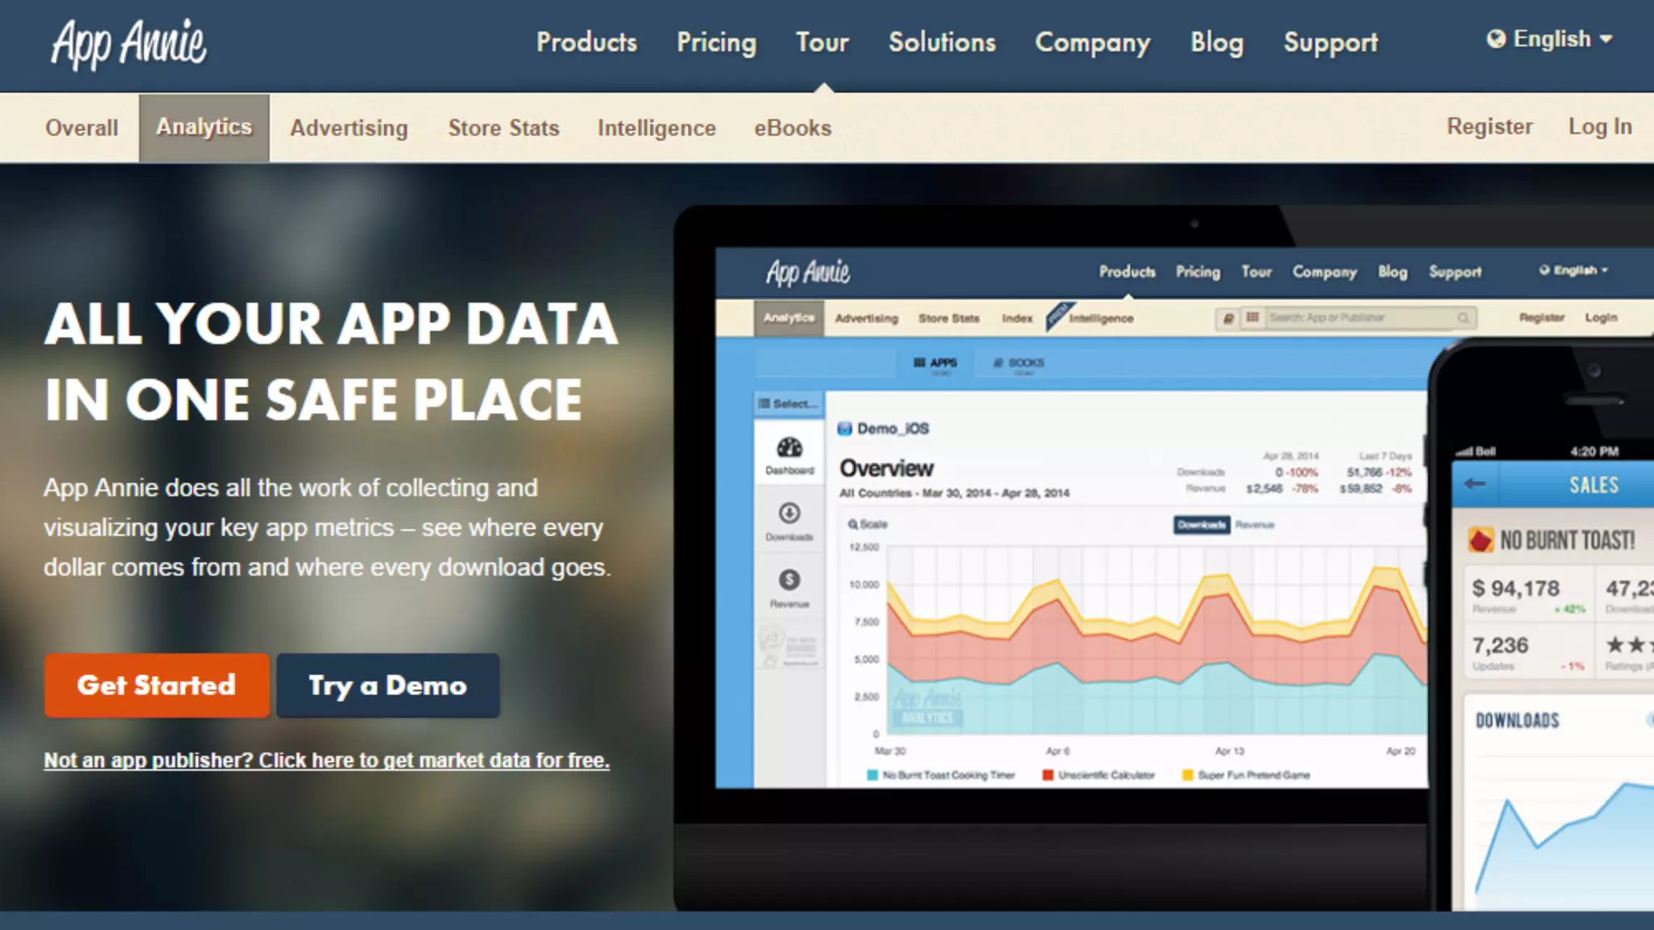
Task: Open the Company menu
Action: pyautogui.click(x=1093, y=42)
